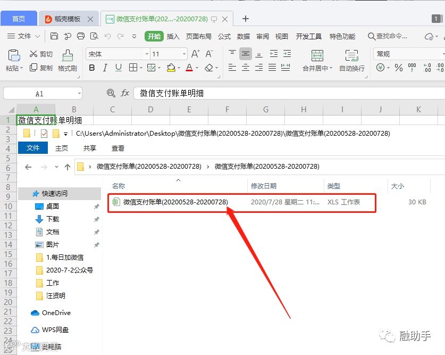Toggle Underline formatting

(119, 68)
